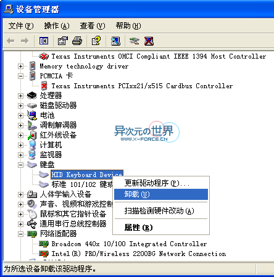Click the 磁盘驱动器 disk icon
Screen dimensions: 274x277
coord(32,105)
